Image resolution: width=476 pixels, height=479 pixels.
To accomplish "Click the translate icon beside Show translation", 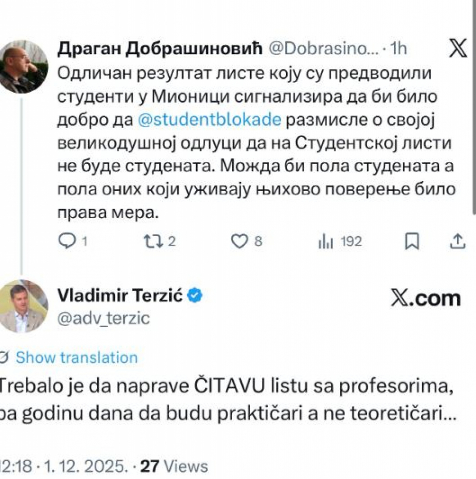I will click(x=4, y=358).
